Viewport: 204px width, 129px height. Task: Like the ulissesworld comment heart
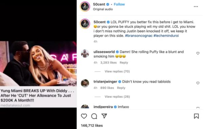[198, 53]
